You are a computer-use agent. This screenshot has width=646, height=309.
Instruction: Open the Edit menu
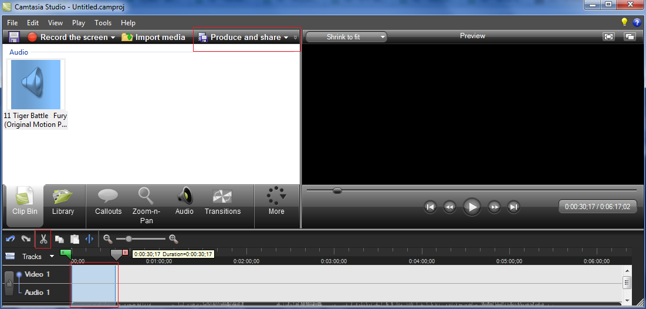tap(33, 23)
